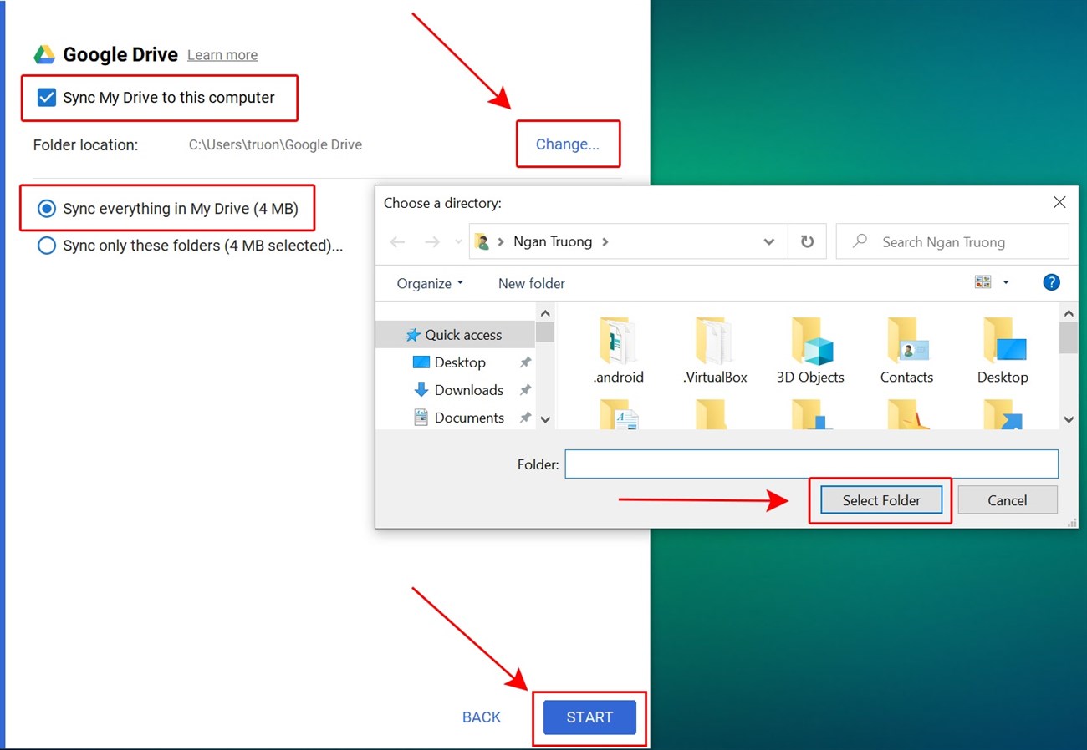
Task: Refresh the Ngan Truong directory listing
Action: (x=807, y=241)
